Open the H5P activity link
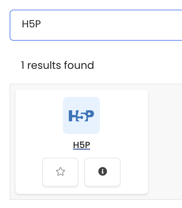Viewport: 182px width, 208px height. [x=81, y=145]
